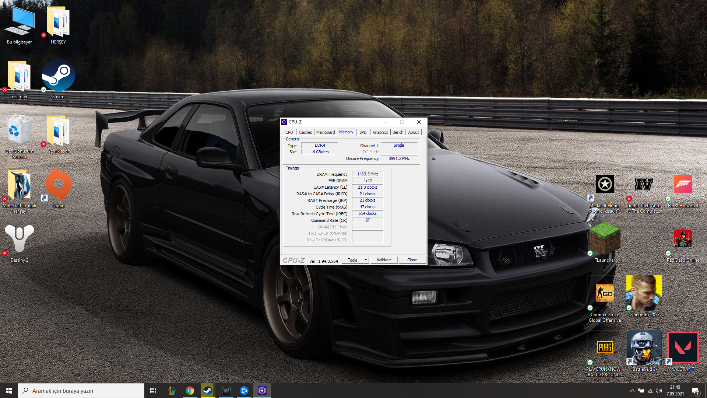This screenshot has width=707, height=398.
Task: Show hidden system tray icons
Action: coord(632,391)
